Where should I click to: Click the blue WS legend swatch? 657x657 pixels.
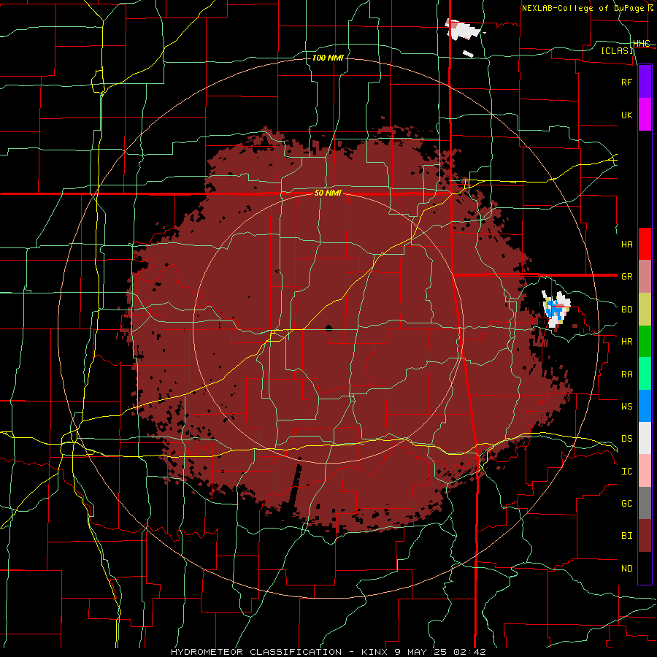click(x=645, y=406)
